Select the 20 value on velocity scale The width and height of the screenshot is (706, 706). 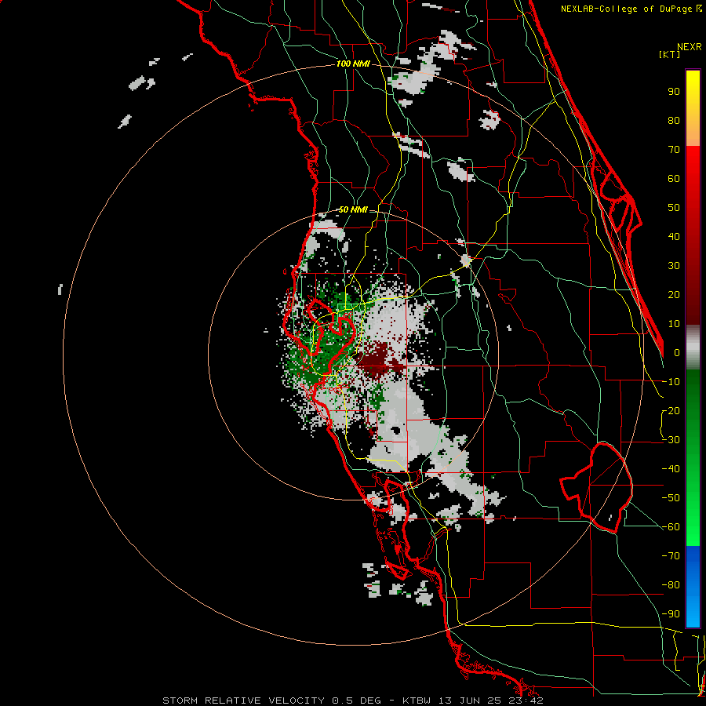pos(674,295)
